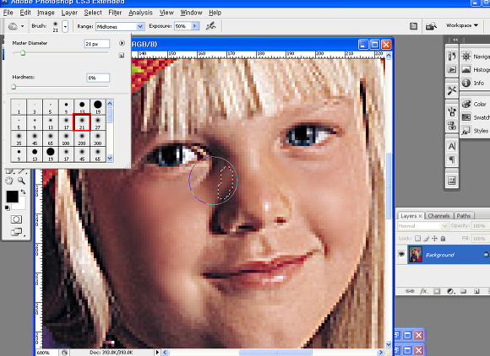Open the Exposure slider arrow
490x356 pixels.
pyautogui.click(x=195, y=26)
